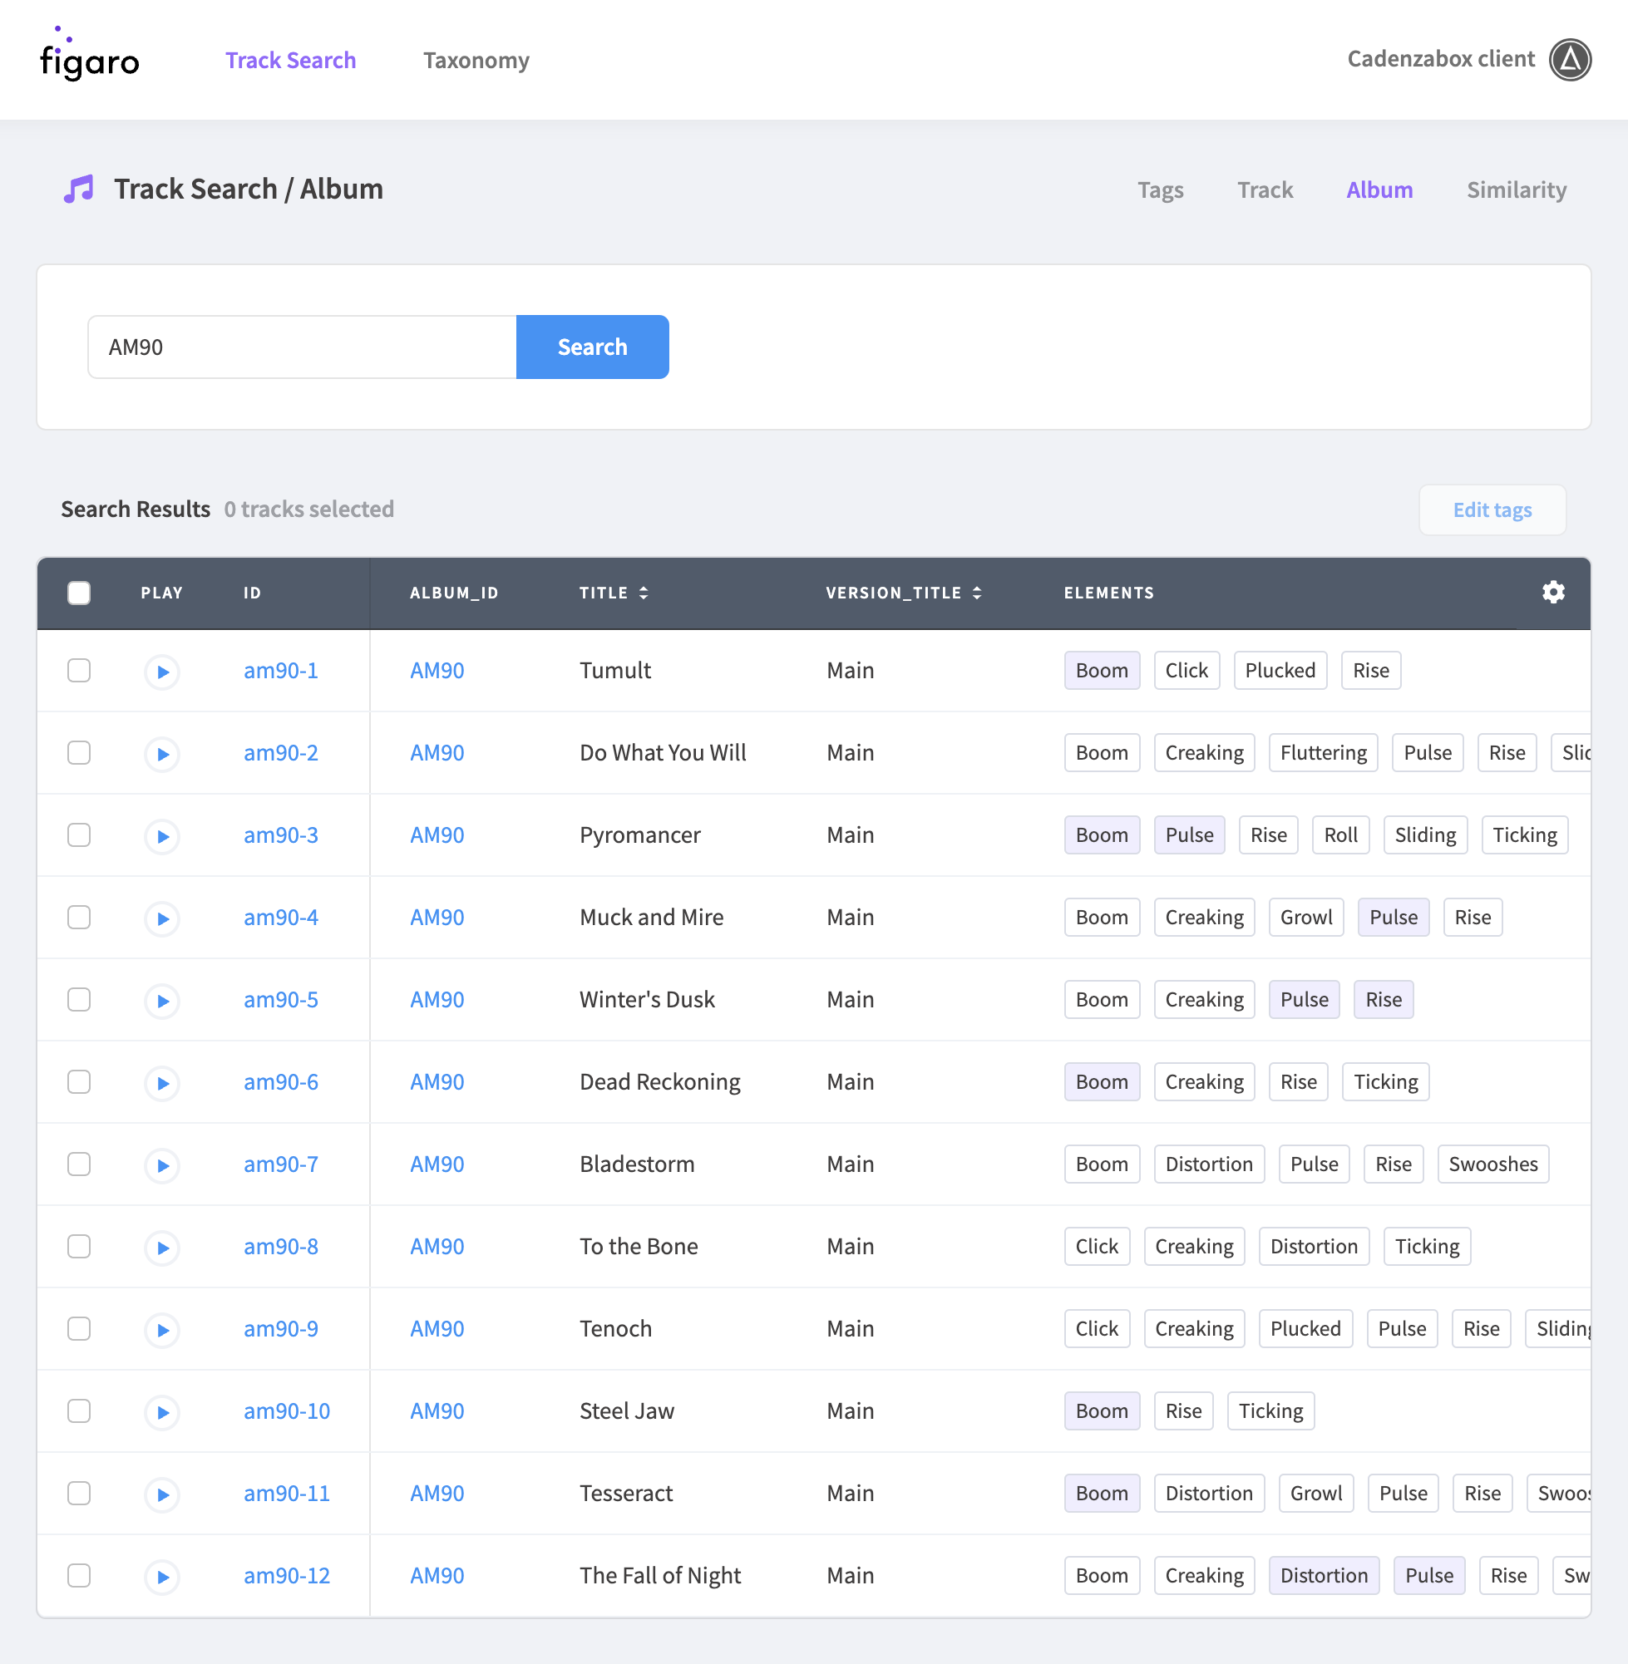1628x1664 pixels.
Task: Click the Cadenzabox client avatar icon
Action: pos(1570,60)
